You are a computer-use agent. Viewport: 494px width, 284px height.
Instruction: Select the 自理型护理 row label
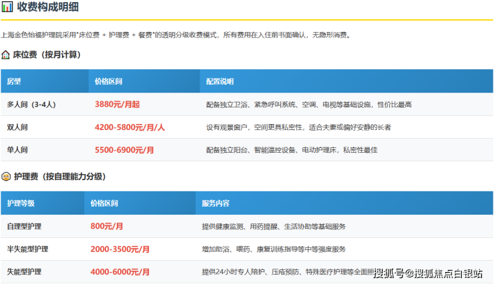[24, 227]
